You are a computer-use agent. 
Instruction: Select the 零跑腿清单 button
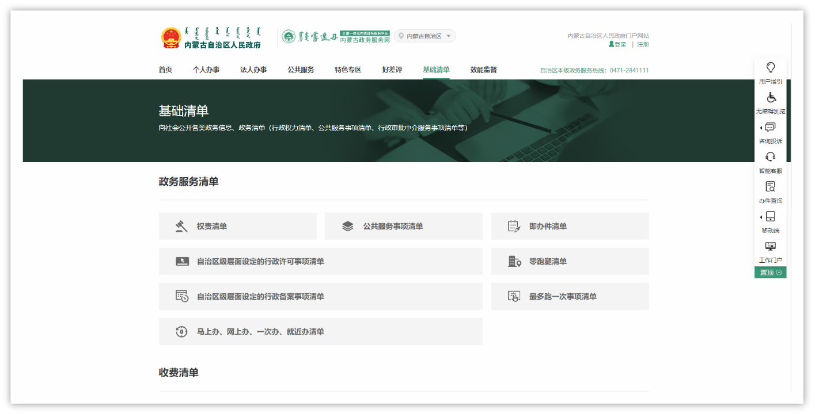pyautogui.click(x=570, y=262)
